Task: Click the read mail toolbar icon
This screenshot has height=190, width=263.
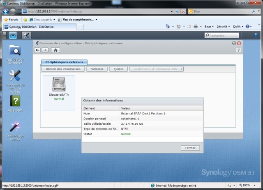Action: pyautogui.click(x=189, y=27)
